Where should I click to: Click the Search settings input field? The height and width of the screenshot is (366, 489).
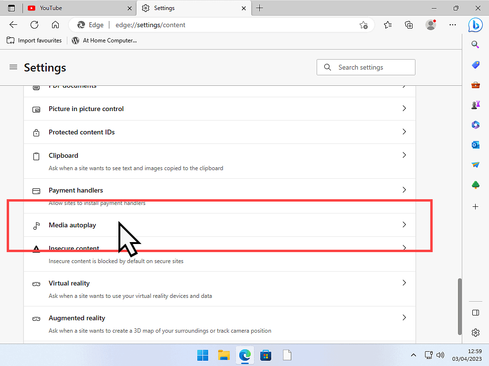click(372, 67)
